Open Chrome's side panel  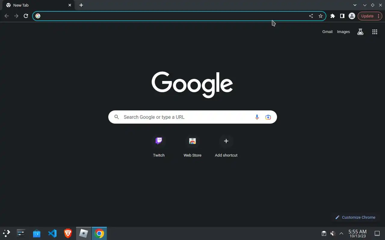point(342,16)
